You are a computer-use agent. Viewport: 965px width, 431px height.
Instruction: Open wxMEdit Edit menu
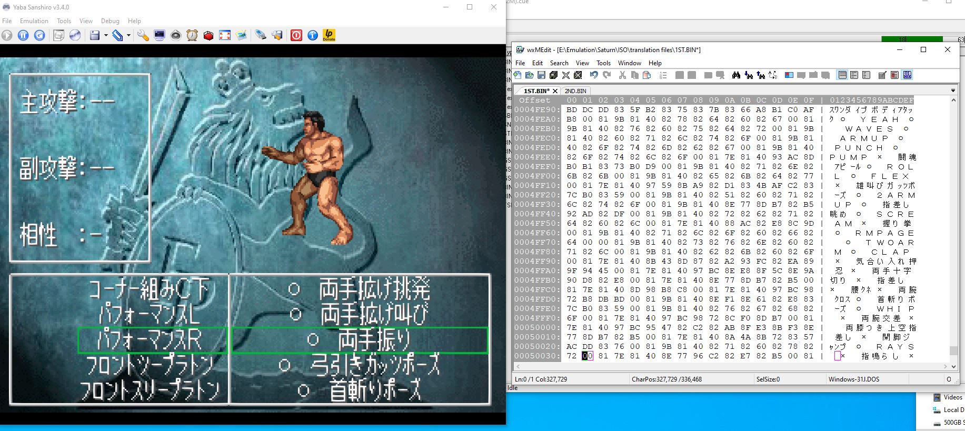(x=537, y=63)
